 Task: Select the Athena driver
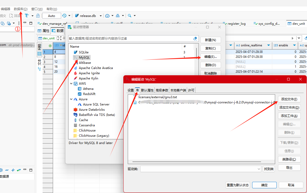[88, 89]
